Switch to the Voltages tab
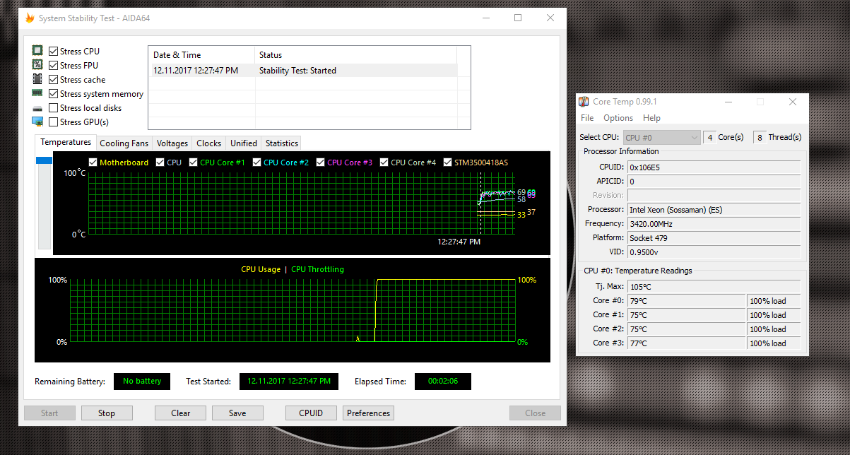The height and width of the screenshot is (455, 850). (172, 143)
